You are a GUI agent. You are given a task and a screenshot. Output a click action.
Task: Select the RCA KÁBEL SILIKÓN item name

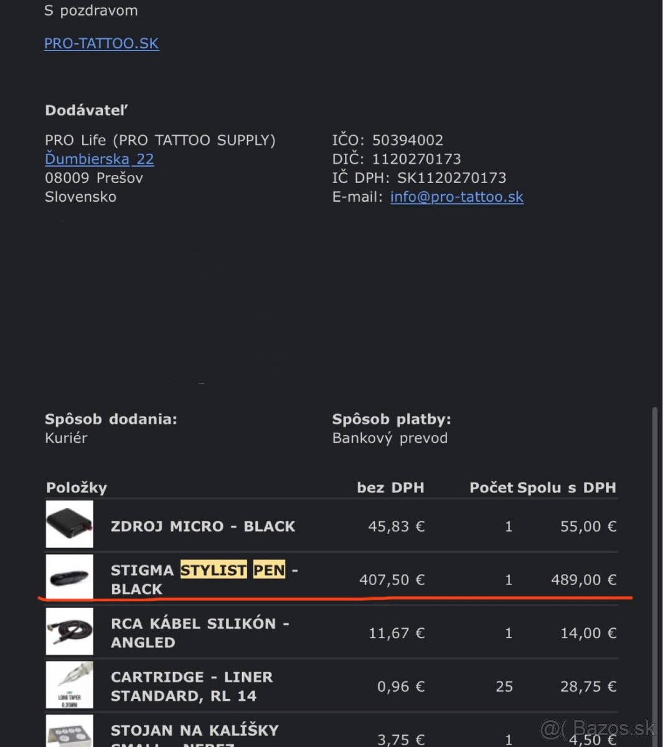(199, 632)
